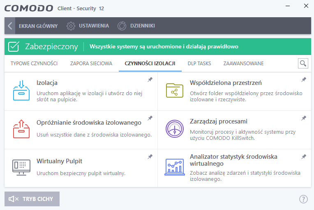Open Ustawienia settings
This screenshot has height=210, width=314.
click(x=88, y=26)
